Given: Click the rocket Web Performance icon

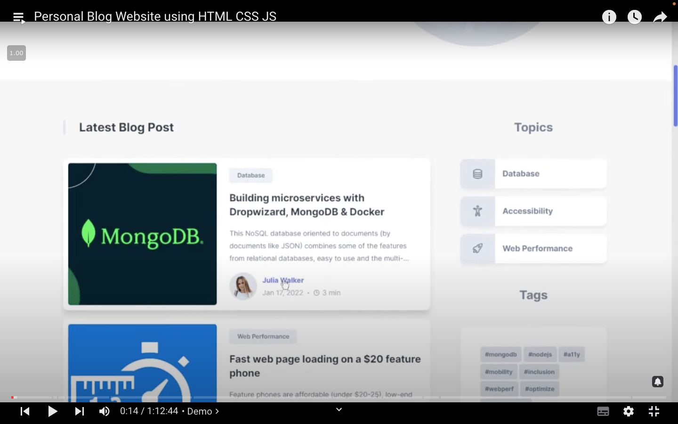Looking at the screenshot, I should [477, 248].
